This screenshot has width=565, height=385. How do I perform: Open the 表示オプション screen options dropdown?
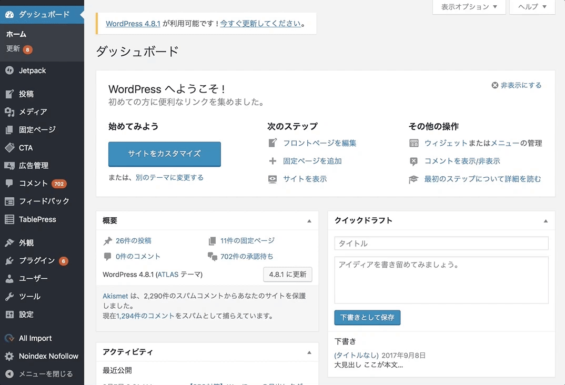(469, 6)
